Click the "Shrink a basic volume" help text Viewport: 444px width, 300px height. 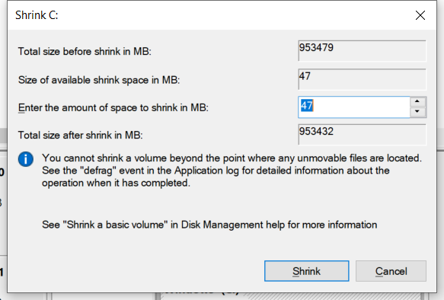[x=209, y=225]
